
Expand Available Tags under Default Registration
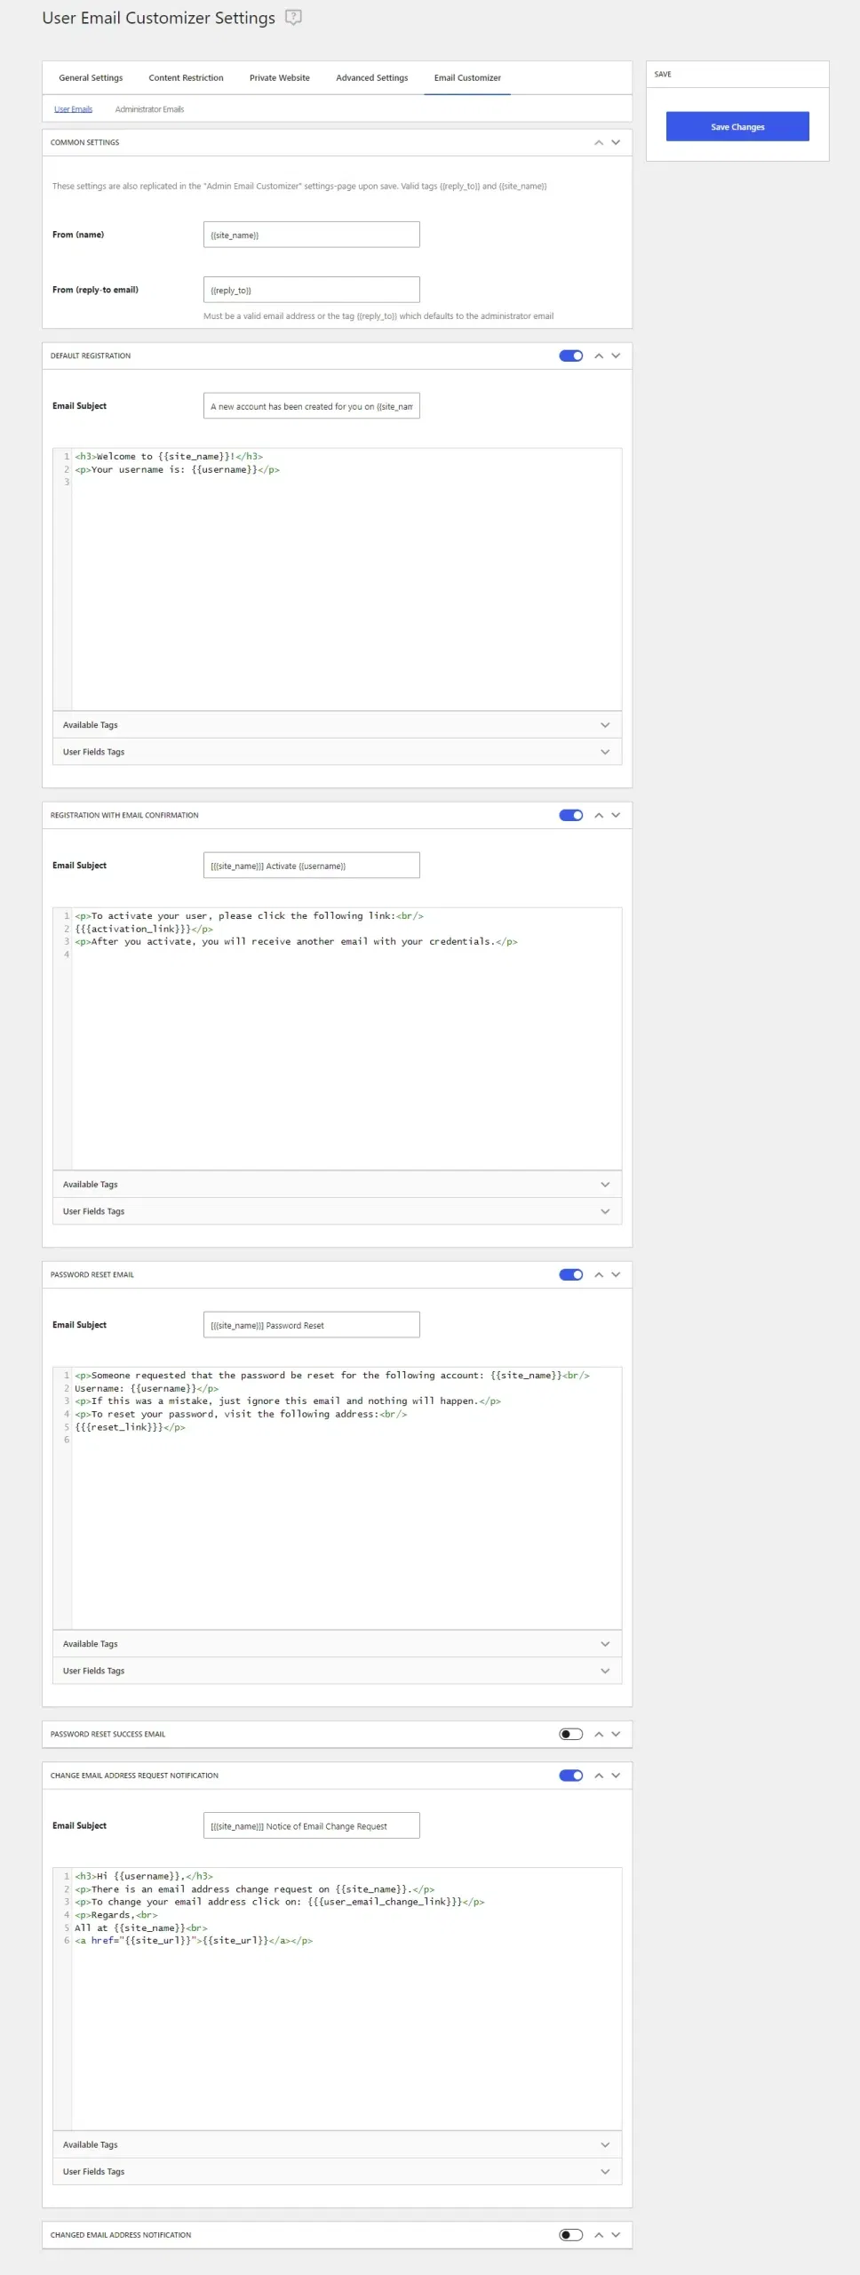point(337,725)
